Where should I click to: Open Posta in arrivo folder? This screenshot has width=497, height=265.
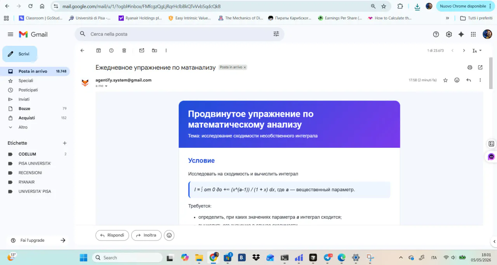coord(35,71)
